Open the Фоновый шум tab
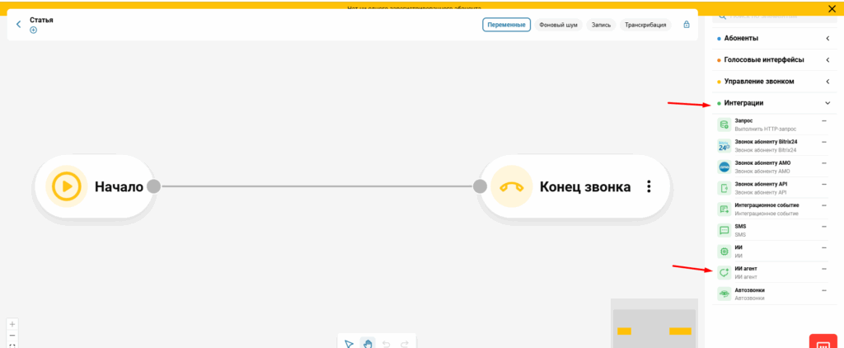 click(558, 25)
